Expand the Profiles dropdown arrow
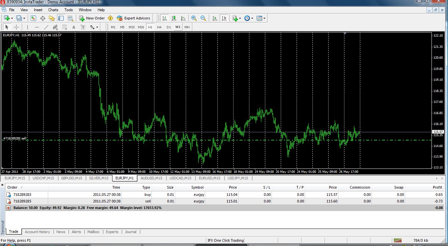 click(24, 18)
